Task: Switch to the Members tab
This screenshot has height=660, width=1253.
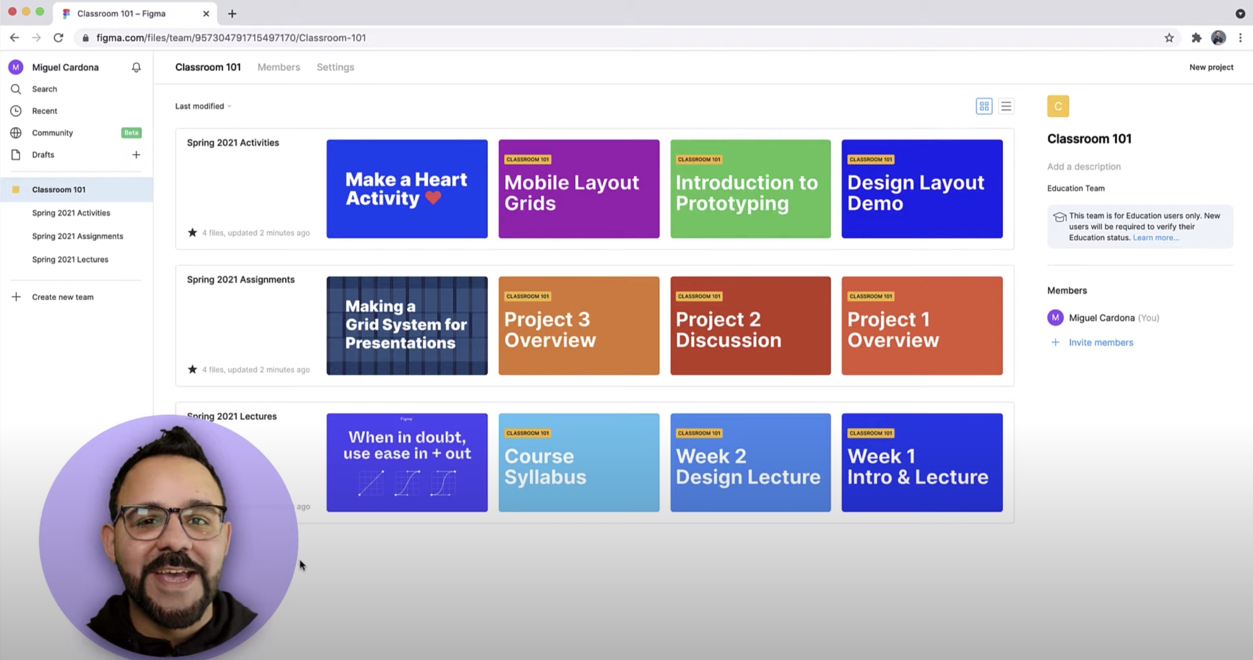Action: pos(278,67)
